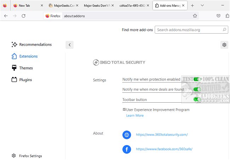Screen dimensions: 230x160
Task: Bookmark this page with the star icon
Action: tap(195, 16)
